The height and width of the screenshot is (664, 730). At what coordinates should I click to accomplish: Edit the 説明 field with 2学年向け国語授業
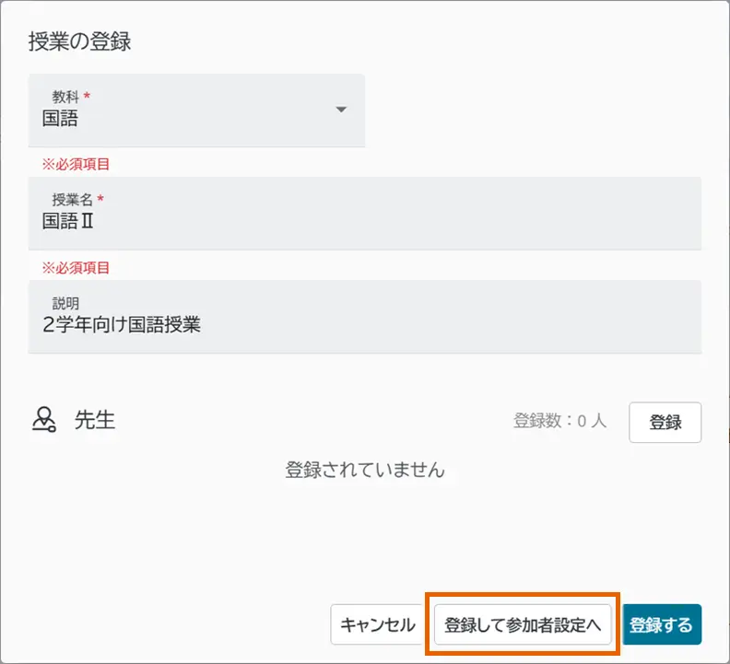[364, 317]
